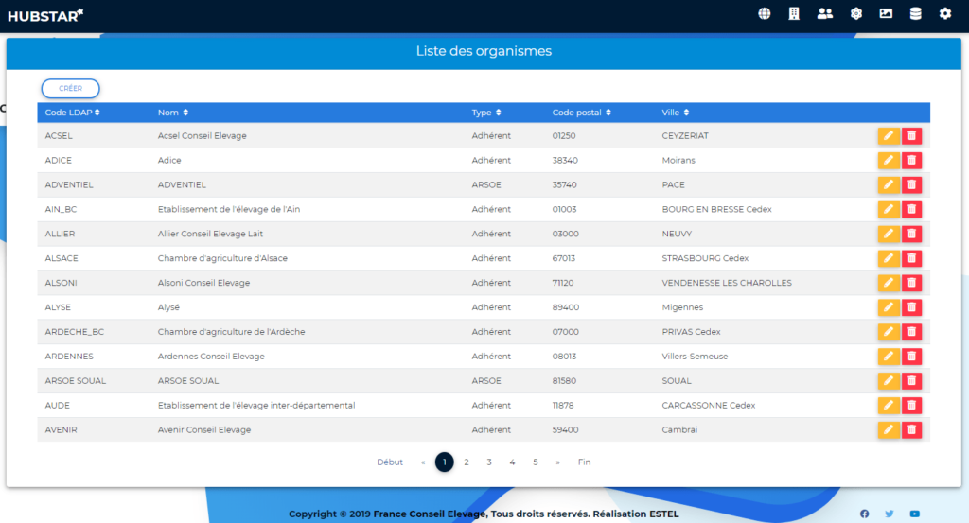Screen dimensions: 969x523
Task: Edit the ARDECHE_BC row
Action: click(889, 332)
